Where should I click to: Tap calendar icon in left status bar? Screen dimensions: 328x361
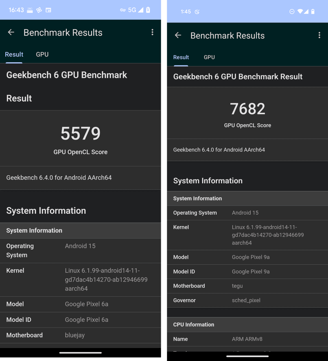[49, 10]
